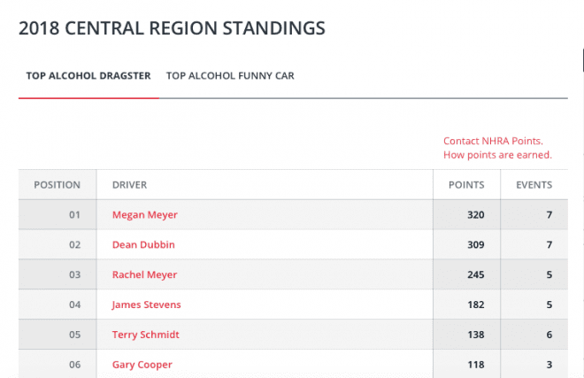Click Megan Meyer's 320 points cell
Image resolution: width=584 pixels, height=378 pixels.
point(466,215)
